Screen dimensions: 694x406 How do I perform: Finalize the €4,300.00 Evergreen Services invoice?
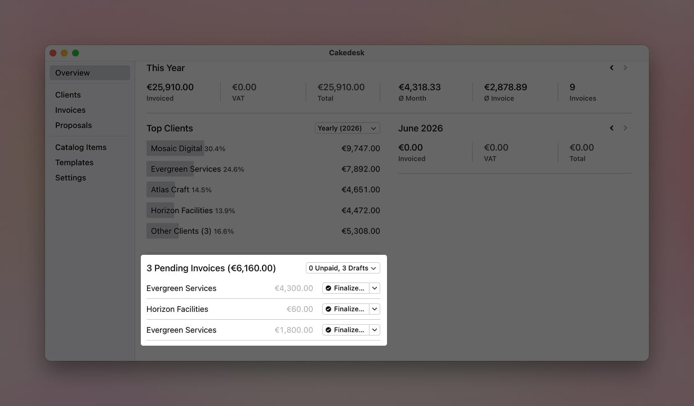pos(345,288)
